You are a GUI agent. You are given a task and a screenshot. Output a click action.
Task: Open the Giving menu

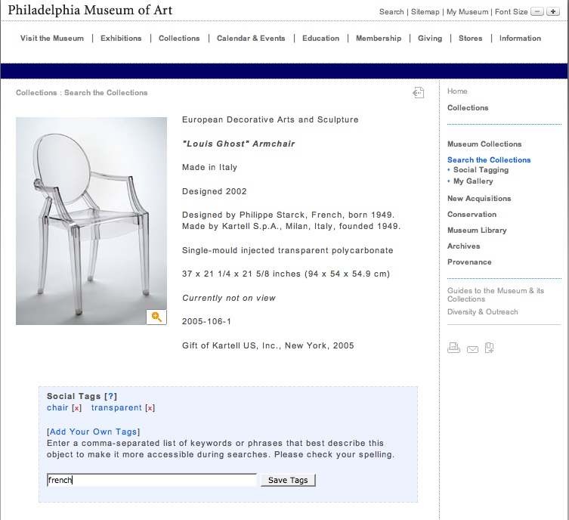[430, 38]
